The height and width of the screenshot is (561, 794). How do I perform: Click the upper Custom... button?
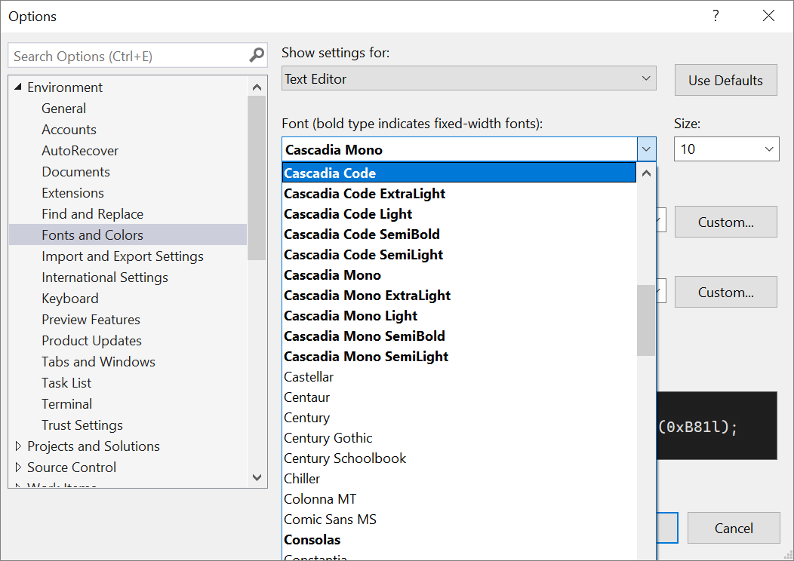click(725, 222)
